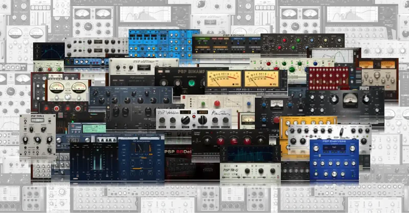Viewport: 409px width, 213px height.
Task: Select the right VU meter of PSP VU-3
Action: pos(262,79)
